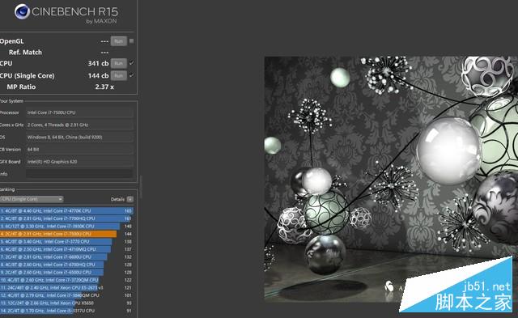Click the MP Ratio value 2.37 x

[104, 87]
